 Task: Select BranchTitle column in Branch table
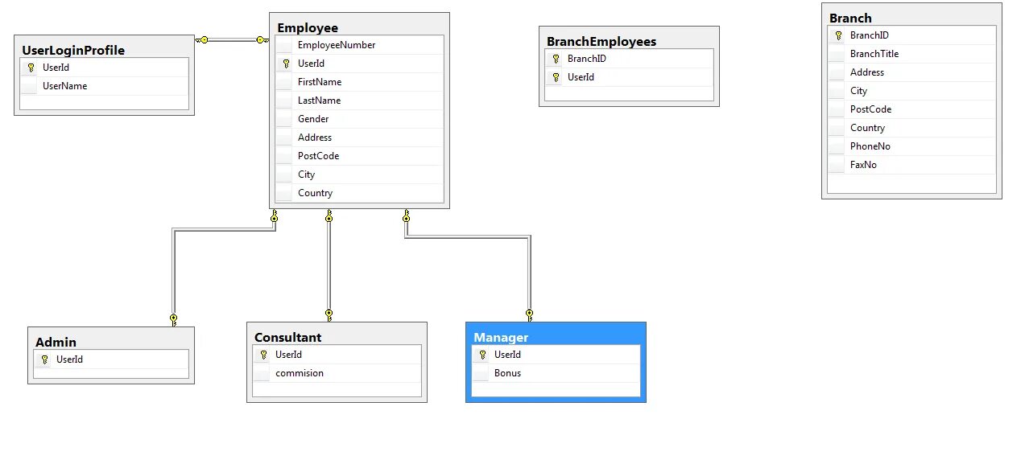(911, 54)
